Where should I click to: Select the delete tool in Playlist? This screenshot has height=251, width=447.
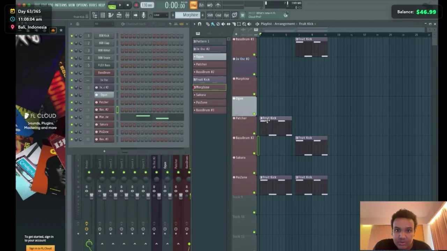coord(218,24)
